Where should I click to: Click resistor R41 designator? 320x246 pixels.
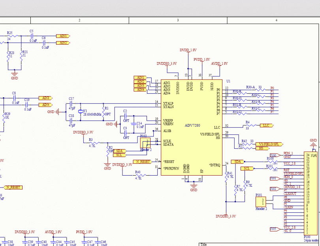tap(230, 173)
